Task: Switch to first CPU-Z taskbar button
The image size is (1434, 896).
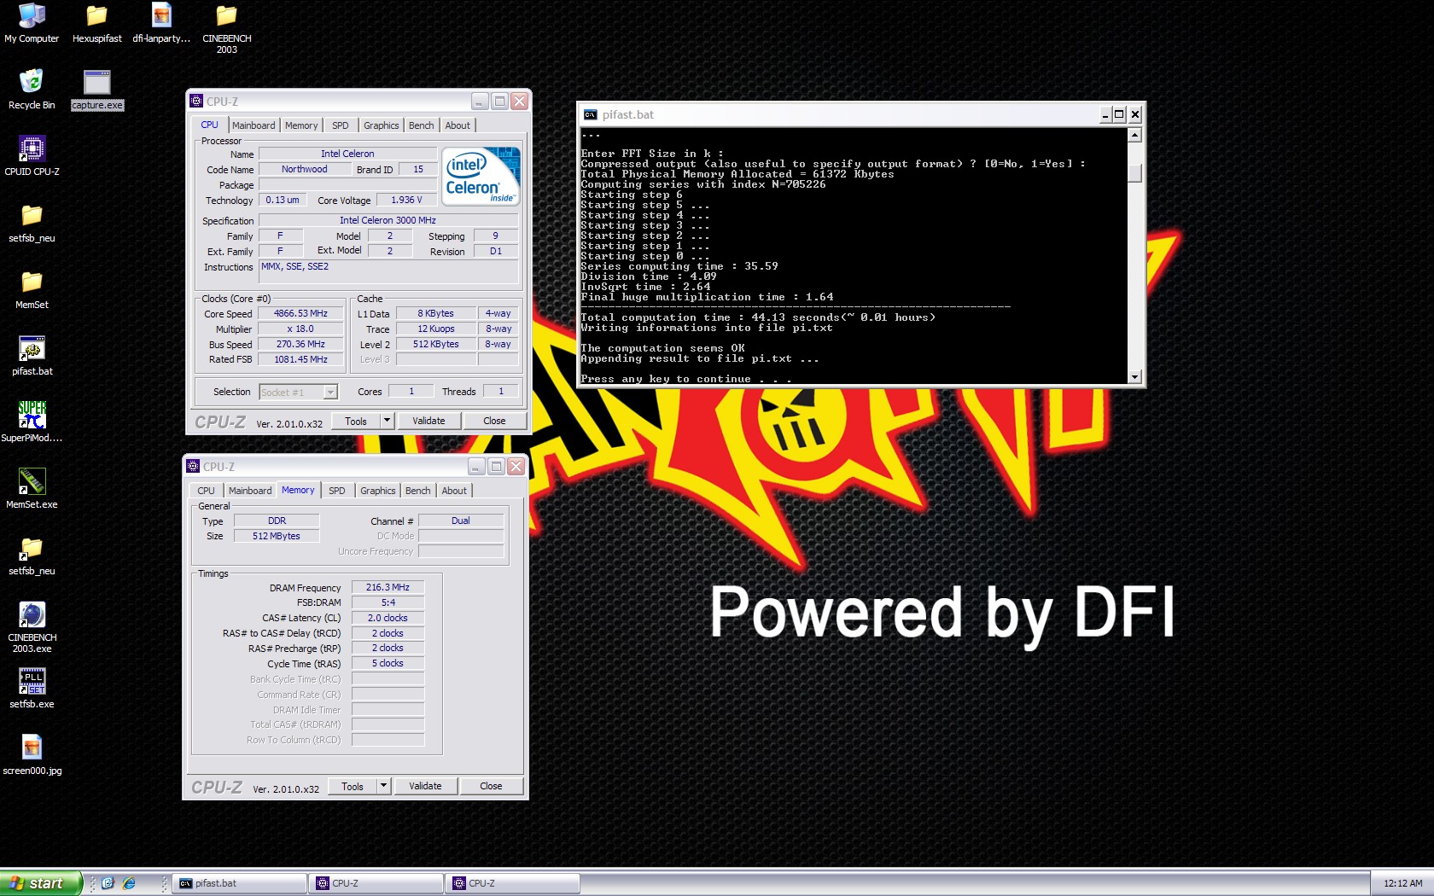Action: click(376, 883)
